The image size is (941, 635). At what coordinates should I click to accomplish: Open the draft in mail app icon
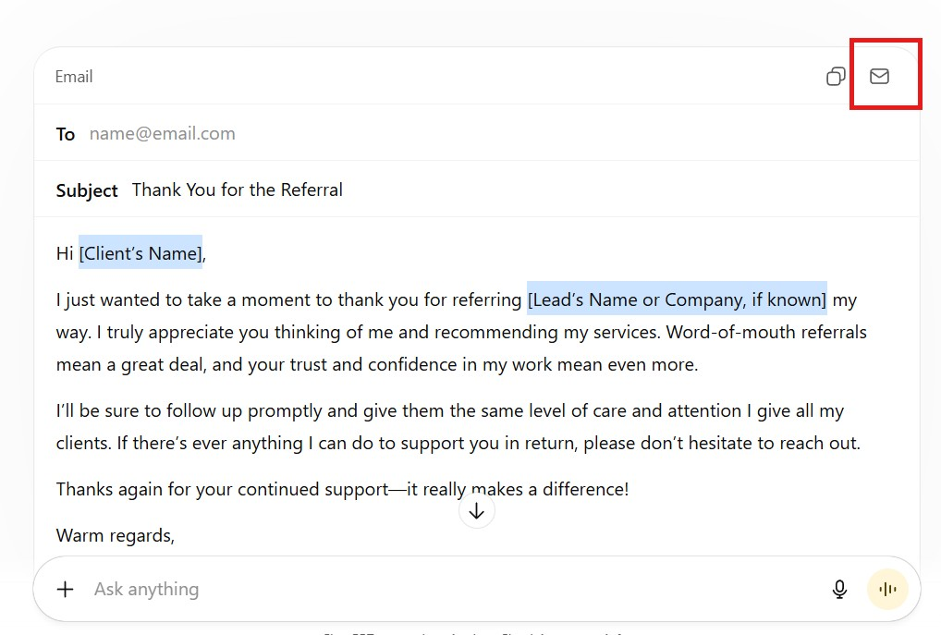tap(880, 77)
